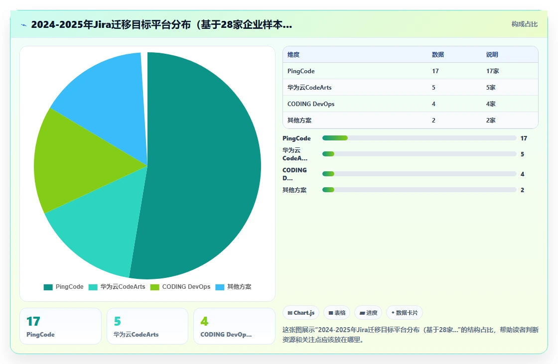The height and width of the screenshot is (364, 558).
Task: Toggle 其他方案 legend color box
Action: pyautogui.click(x=220, y=287)
